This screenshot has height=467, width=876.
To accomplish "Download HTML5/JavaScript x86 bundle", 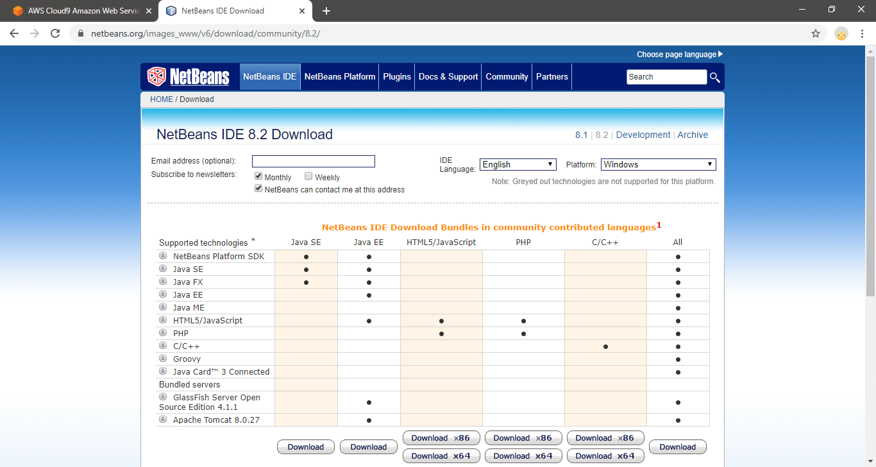I will tap(441, 438).
